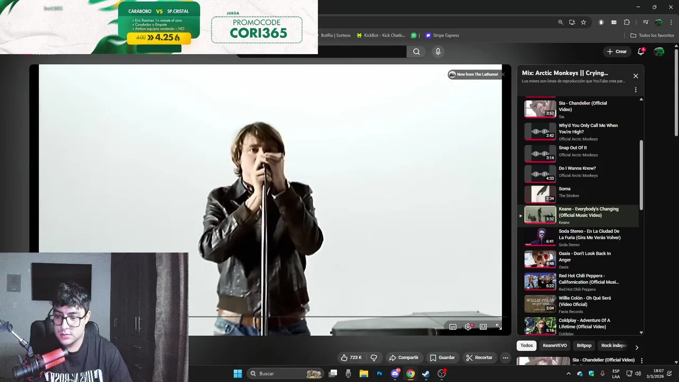Select the Todos filter chip
This screenshot has width=679, height=382.
(x=526, y=345)
